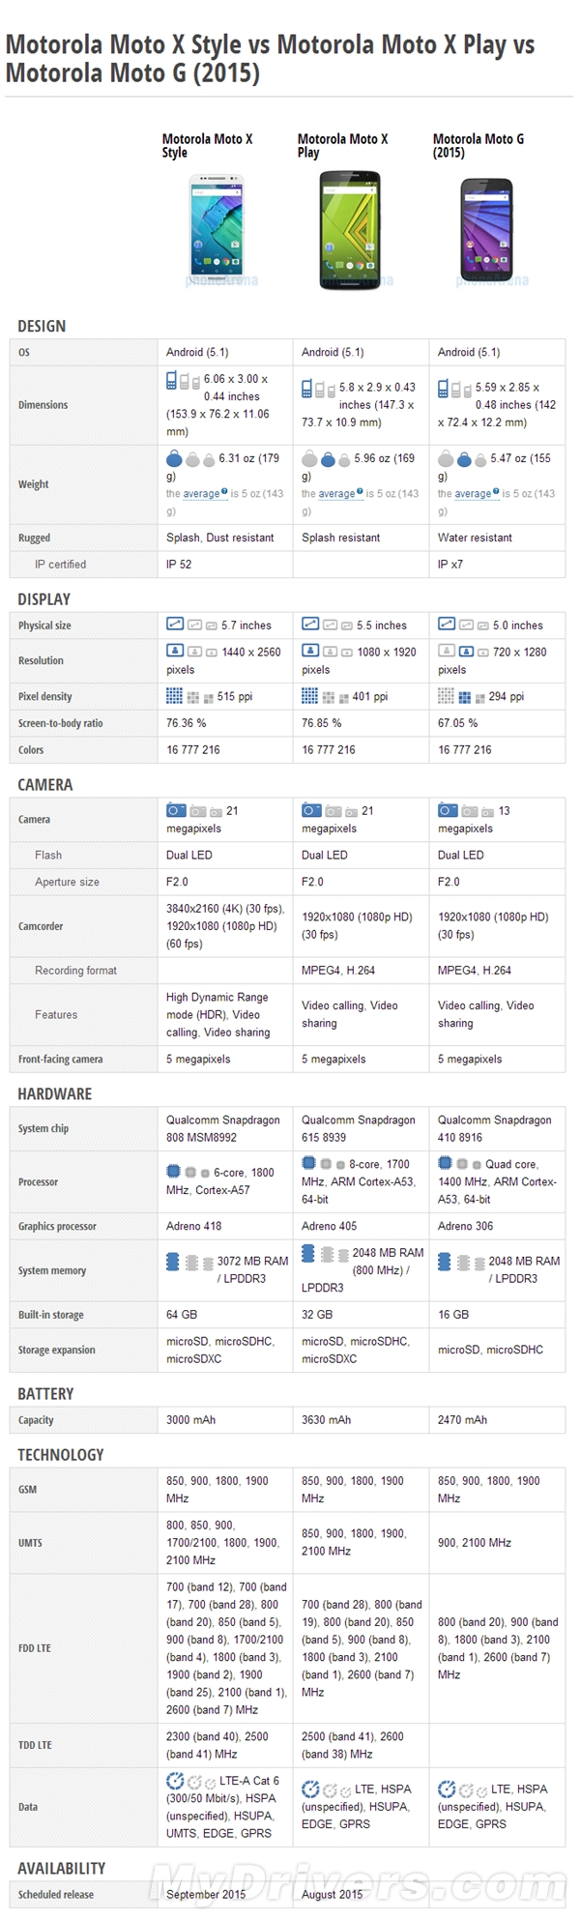Click the Moto X Style dimensions size icon
This screenshot has height=1920, width=580.
tap(182, 382)
